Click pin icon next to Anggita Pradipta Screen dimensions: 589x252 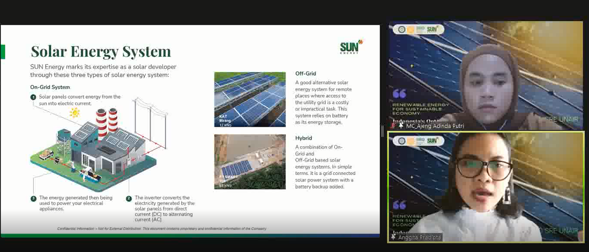[394, 237]
